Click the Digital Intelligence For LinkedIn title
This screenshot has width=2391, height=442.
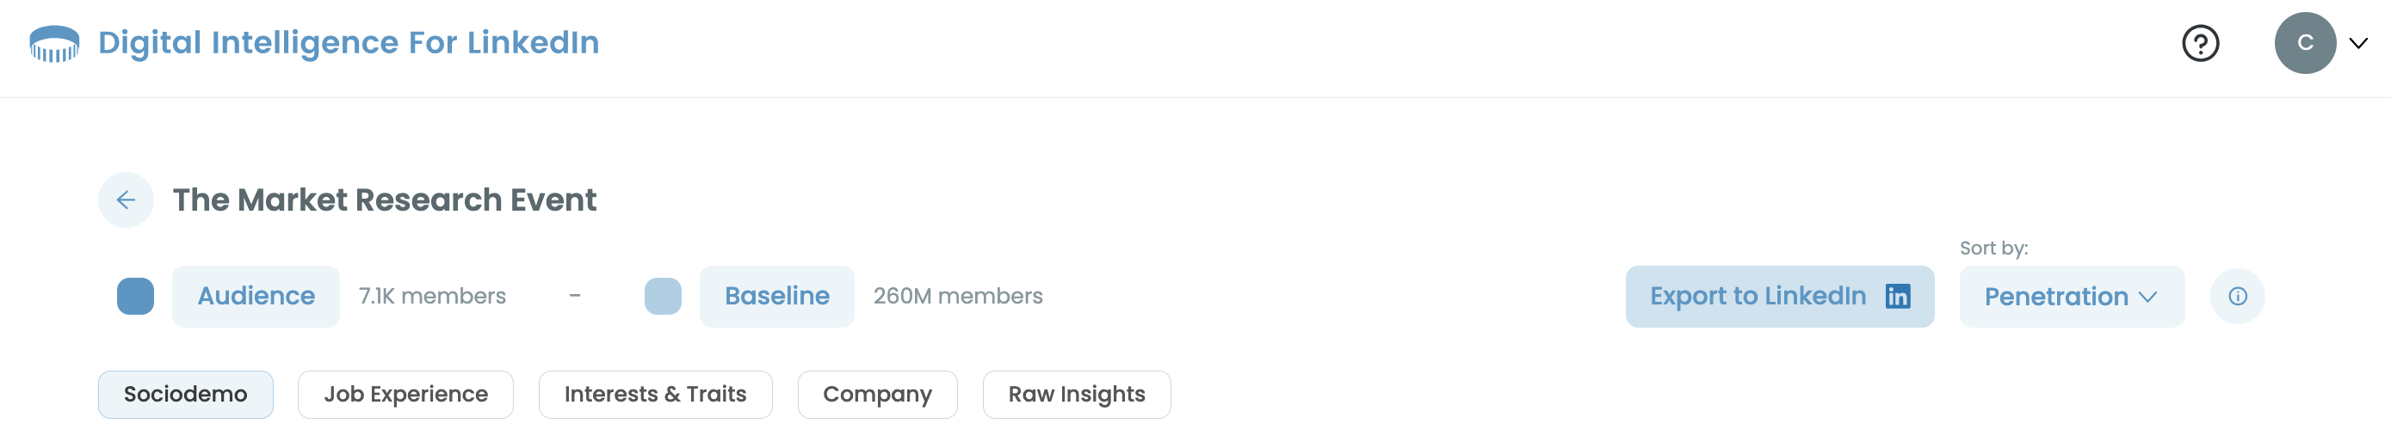348,43
